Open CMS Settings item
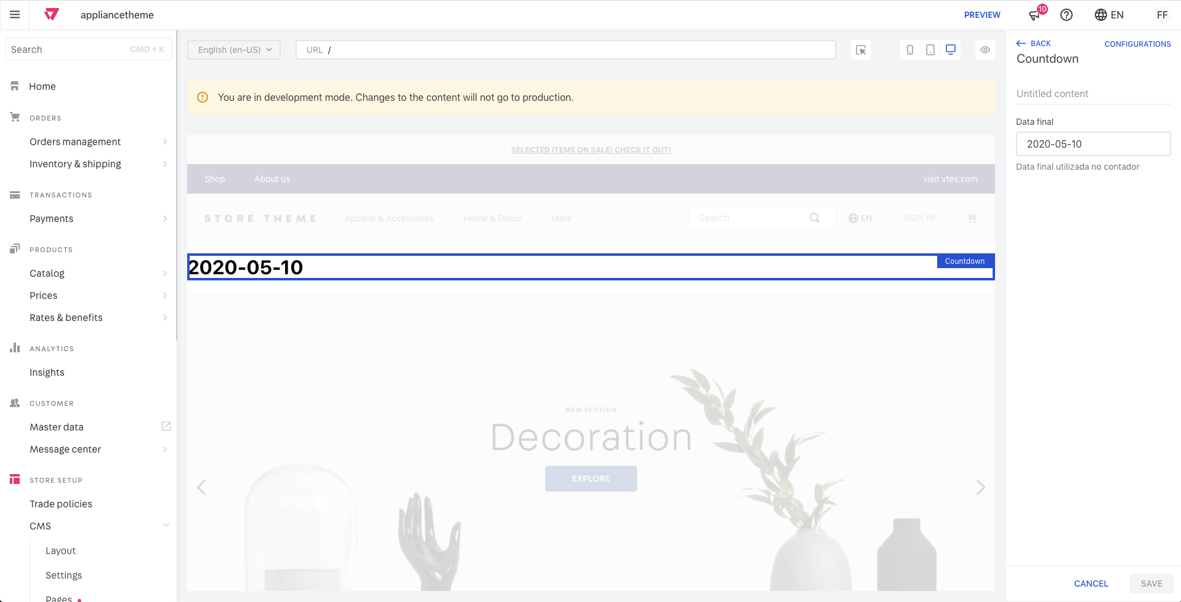Image resolution: width=1181 pixels, height=602 pixels. [x=63, y=575]
